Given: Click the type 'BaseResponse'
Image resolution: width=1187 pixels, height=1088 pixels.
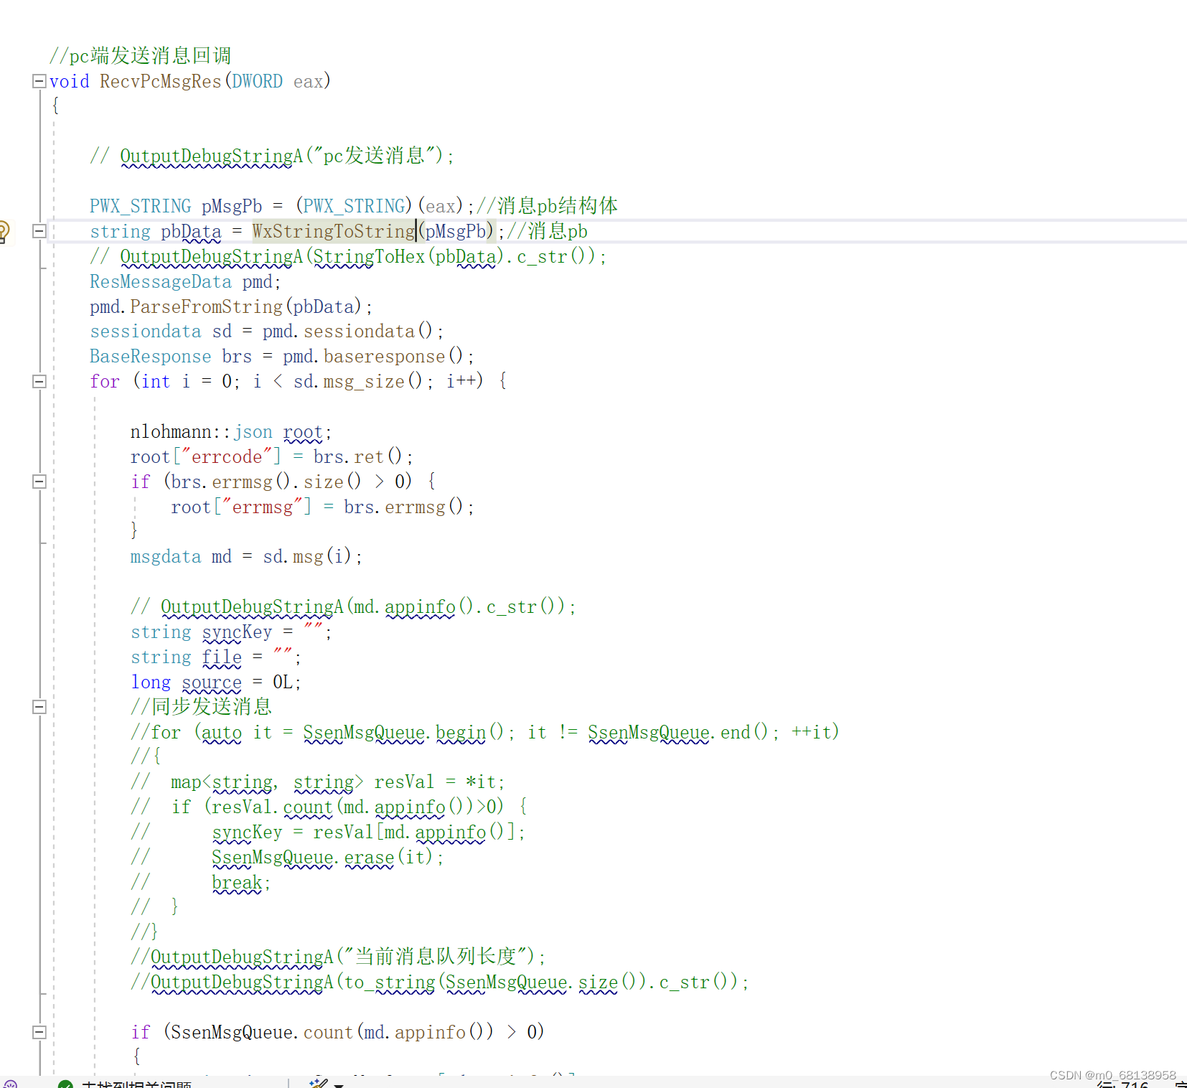Looking at the screenshot, I should [x=151, y=357].
